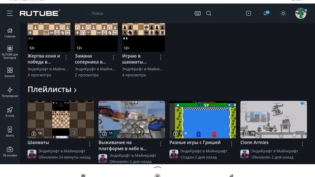Click the Жертва коня и победа title
315x177 pixels.
[x=44, y=59]
